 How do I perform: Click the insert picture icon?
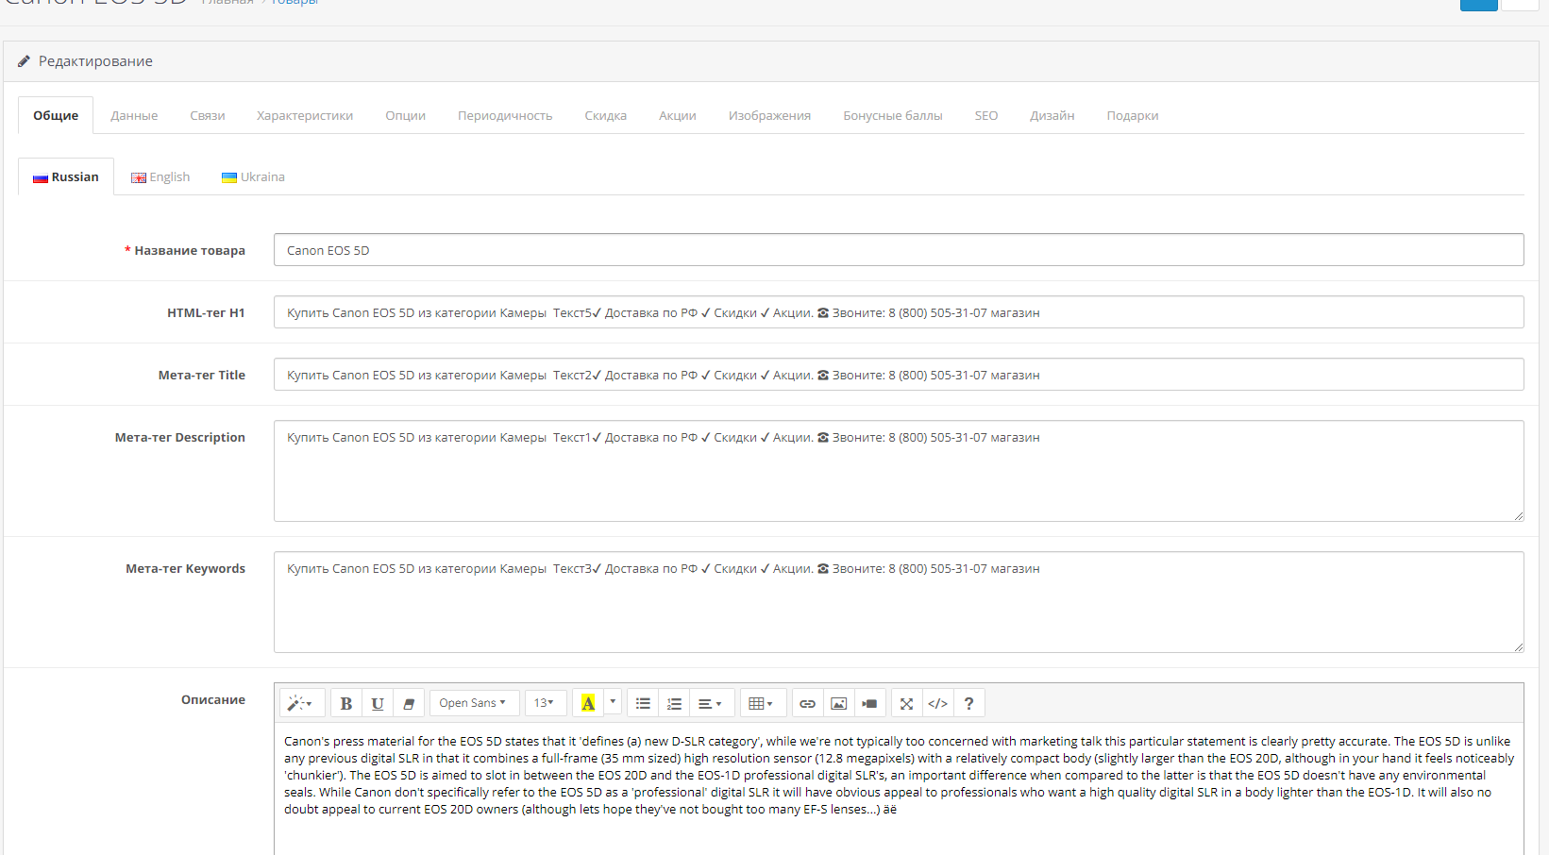pyautogui.click(x=838, y=703)
